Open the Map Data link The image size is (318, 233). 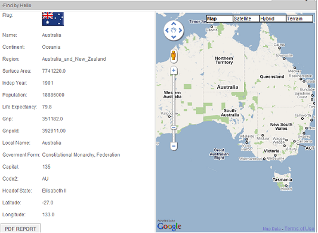pos(271,229)
